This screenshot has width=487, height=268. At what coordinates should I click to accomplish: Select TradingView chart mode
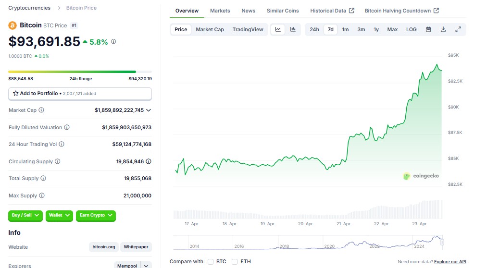pyautogui.click(x=248, y=29)
